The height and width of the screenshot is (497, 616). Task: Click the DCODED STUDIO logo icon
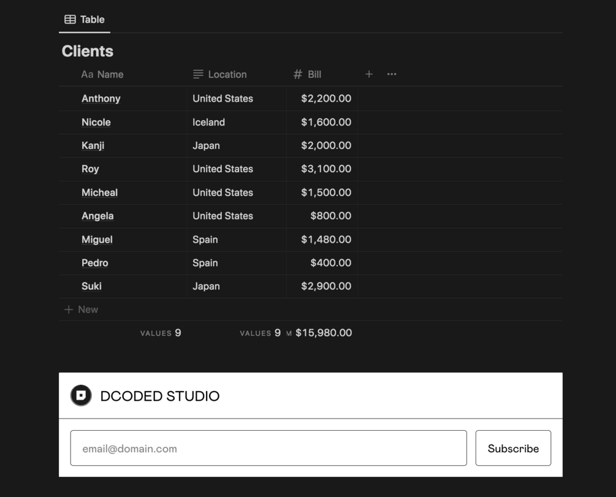pyautogui.click(x=81, y=396)
